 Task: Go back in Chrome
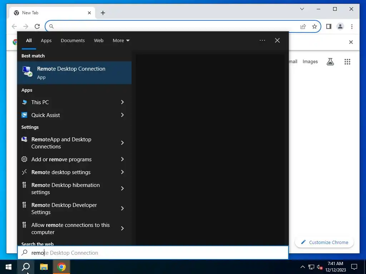pyautogui.click(x=14, y=26)
